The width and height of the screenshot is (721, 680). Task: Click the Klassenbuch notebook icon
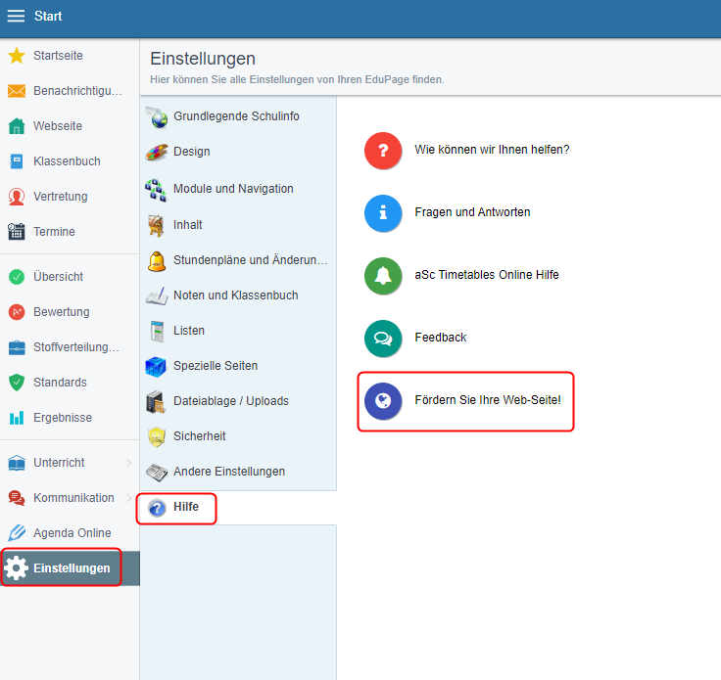[x=17, y=161]
